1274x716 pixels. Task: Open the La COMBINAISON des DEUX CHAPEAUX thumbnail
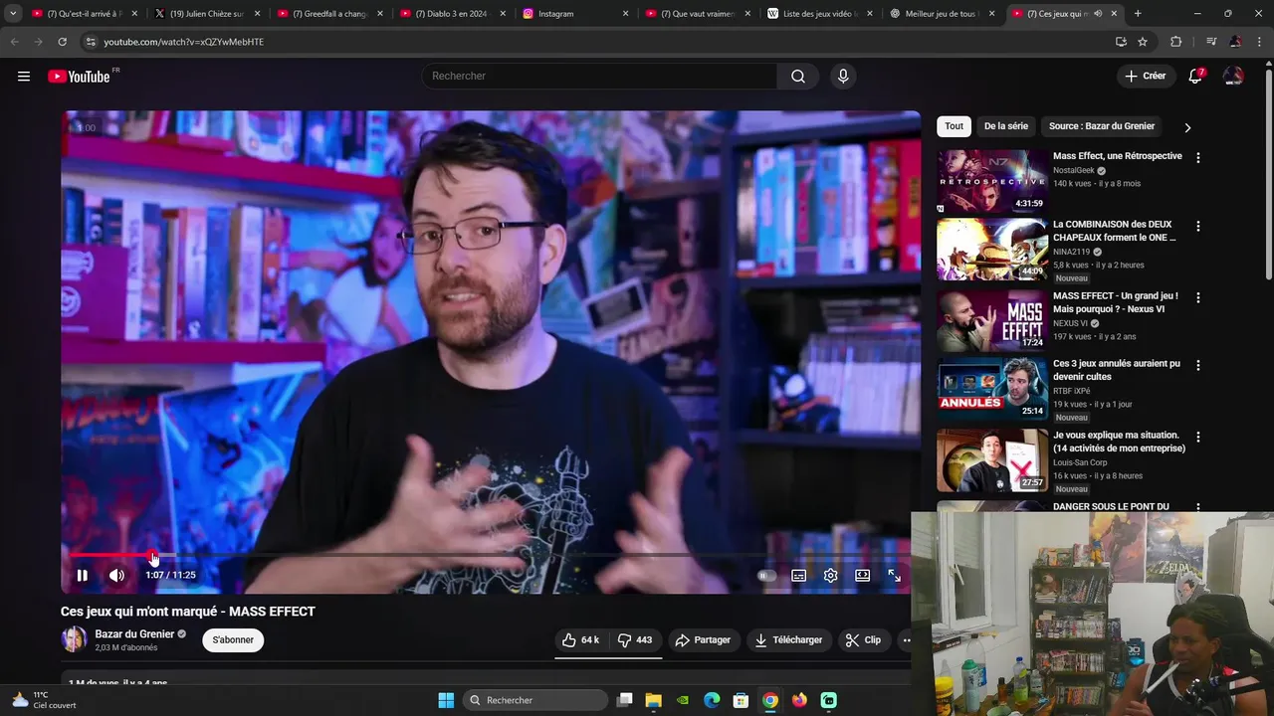[x=992, y=250]
